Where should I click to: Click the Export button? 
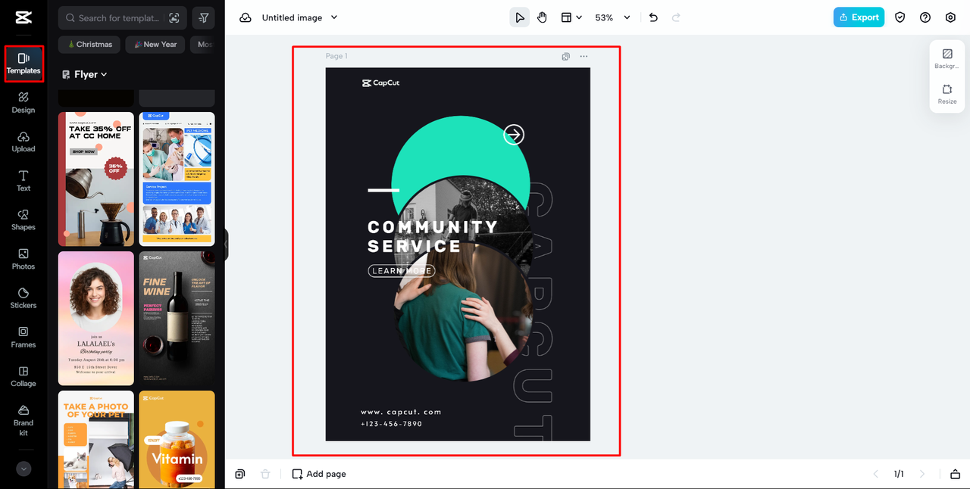point(859,17)
